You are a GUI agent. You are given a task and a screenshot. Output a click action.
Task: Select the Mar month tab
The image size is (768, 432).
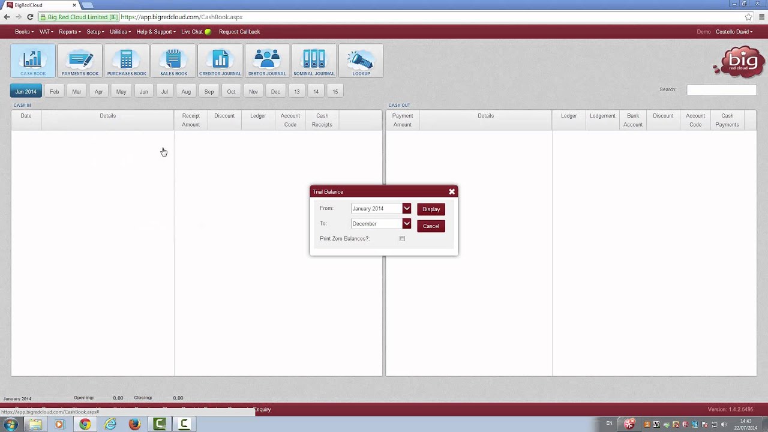[76, 92]
